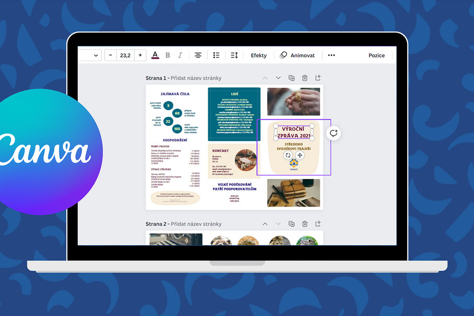474x316 pixels.
Task: Add a new page after Strana 1
Action: [318, 78]
